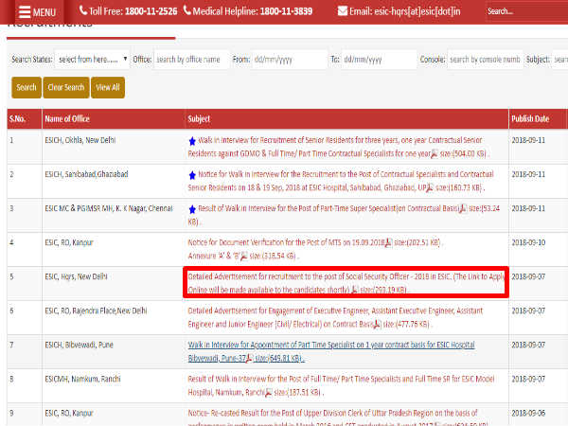Open Search States dropdown
The image size is (568, 426).
point(92,59)
